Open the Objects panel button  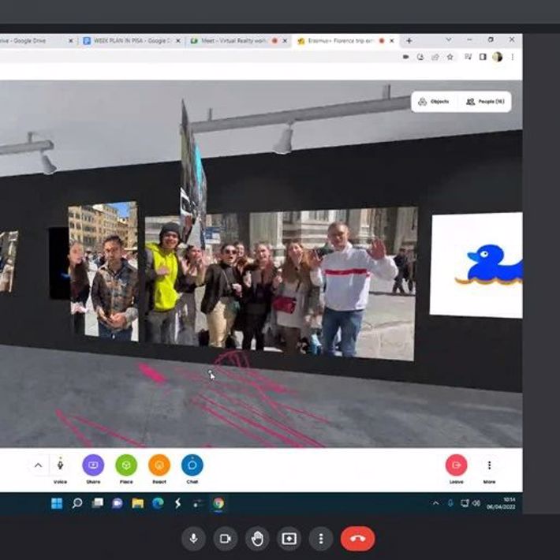434,102
